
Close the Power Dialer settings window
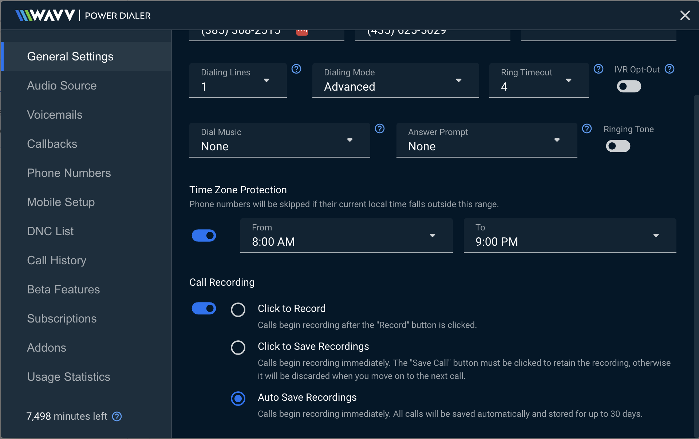click(685, 15)
